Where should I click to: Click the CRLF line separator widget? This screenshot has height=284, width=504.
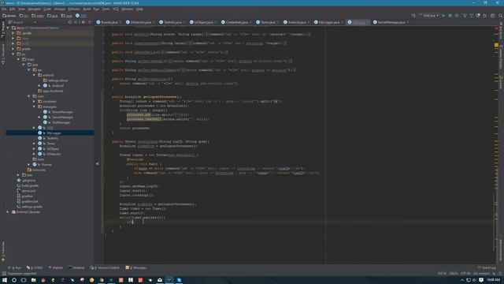coord(454,274)
